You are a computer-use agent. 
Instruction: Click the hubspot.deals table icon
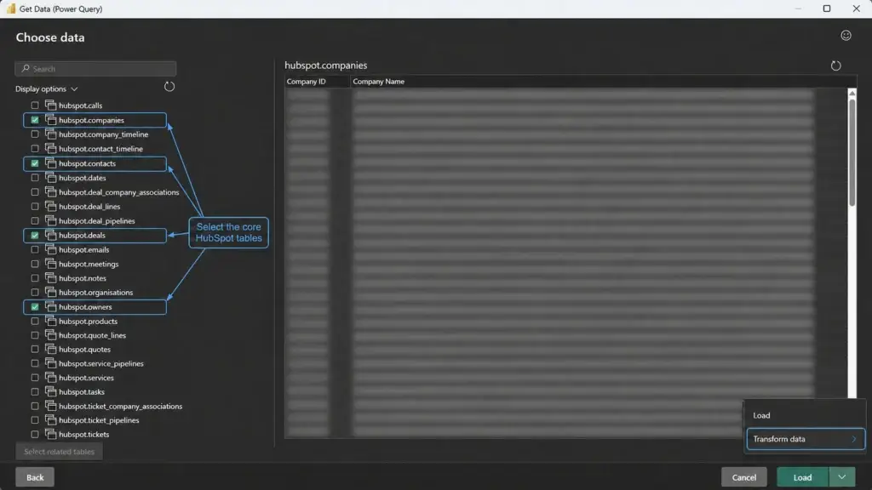click(x=50, y=235)
